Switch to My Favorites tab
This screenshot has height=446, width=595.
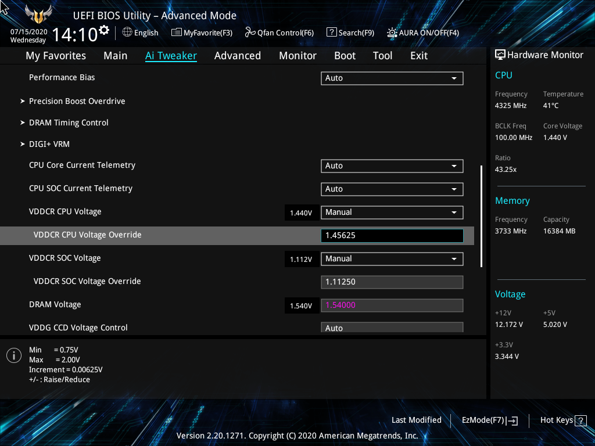coord(56,56)
